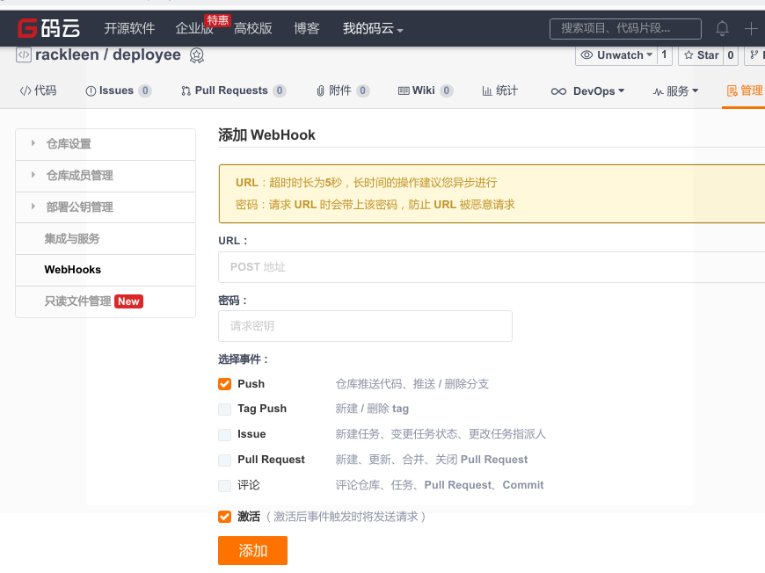765x573 pixels.
Task: Open the 统计 statistics tab
Action: (x=499, y=91)
